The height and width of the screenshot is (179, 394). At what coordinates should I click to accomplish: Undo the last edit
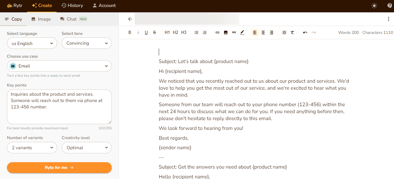(305, 33)
